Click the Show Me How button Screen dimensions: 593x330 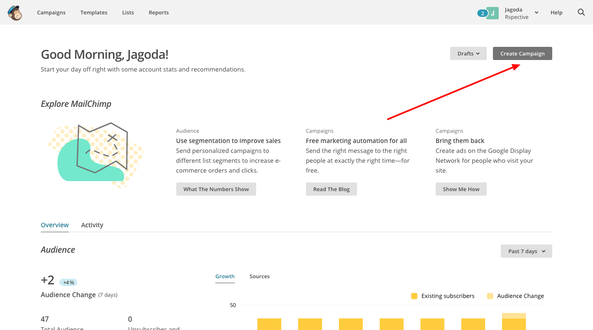click(x=461, y=189)
